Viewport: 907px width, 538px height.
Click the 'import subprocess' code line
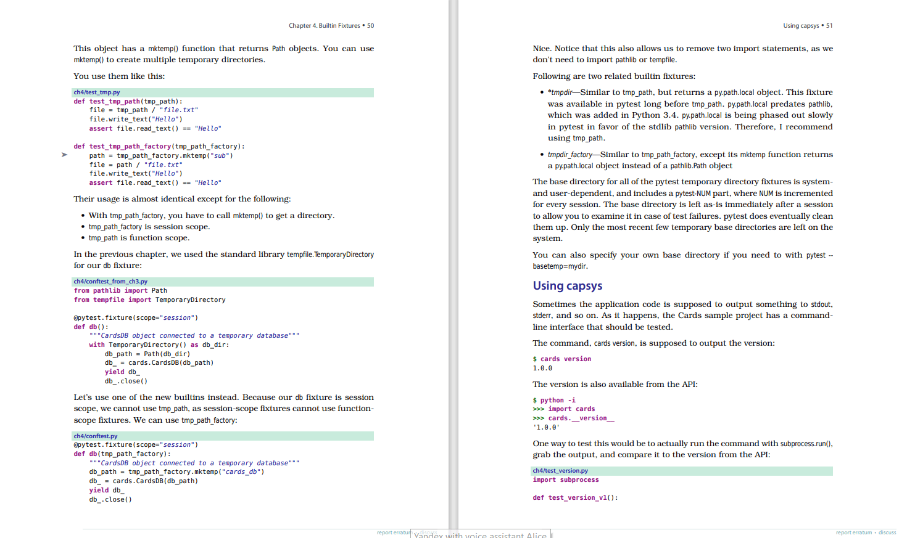(x=566, y=480)
